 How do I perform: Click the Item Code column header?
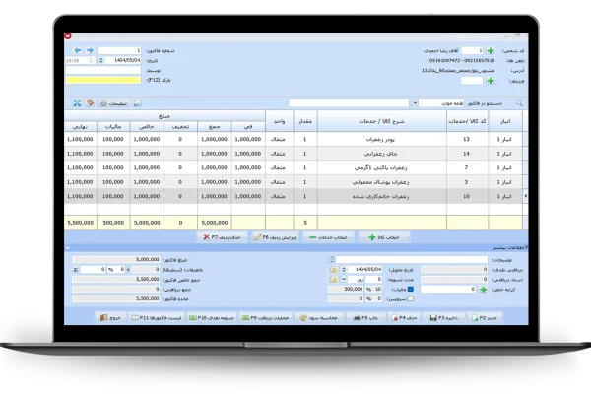coord(467,121)
